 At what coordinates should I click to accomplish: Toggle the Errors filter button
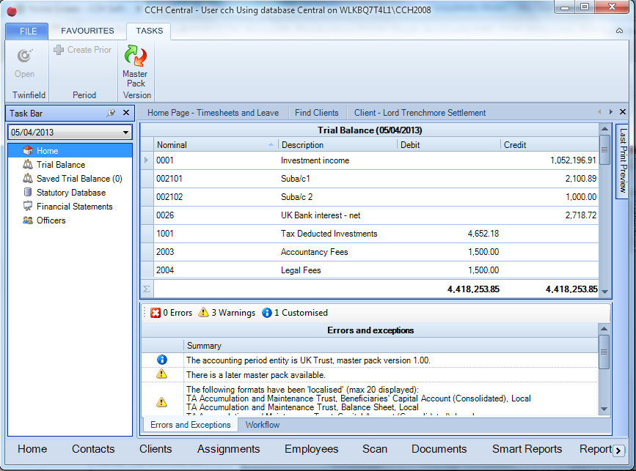pos(171,313)
